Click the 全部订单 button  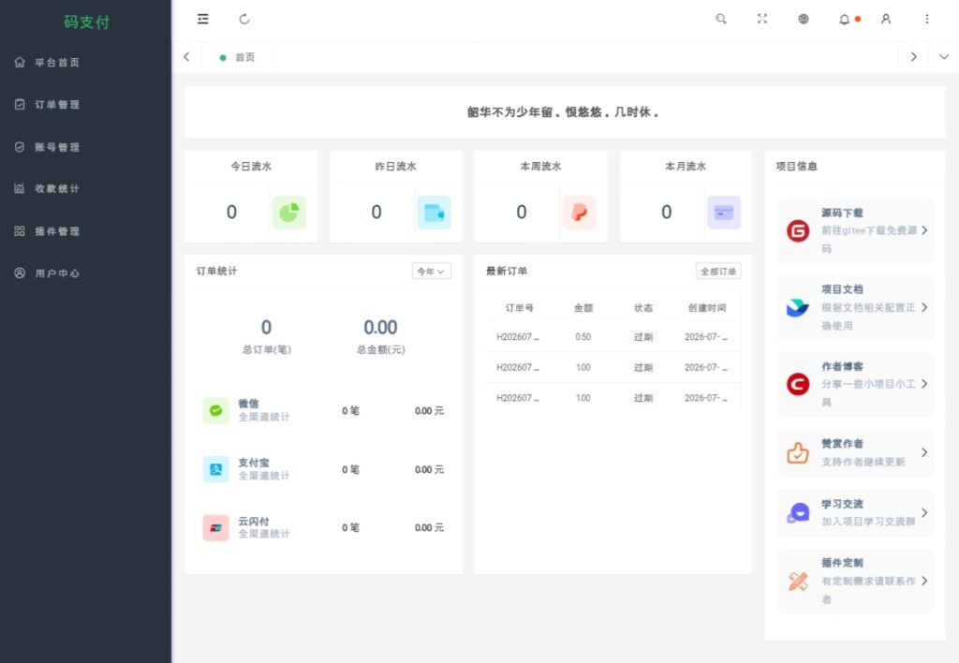coord(718,271)
